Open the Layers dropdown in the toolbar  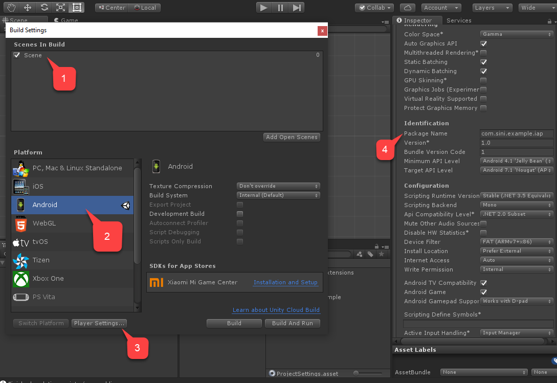click(492, 7)
